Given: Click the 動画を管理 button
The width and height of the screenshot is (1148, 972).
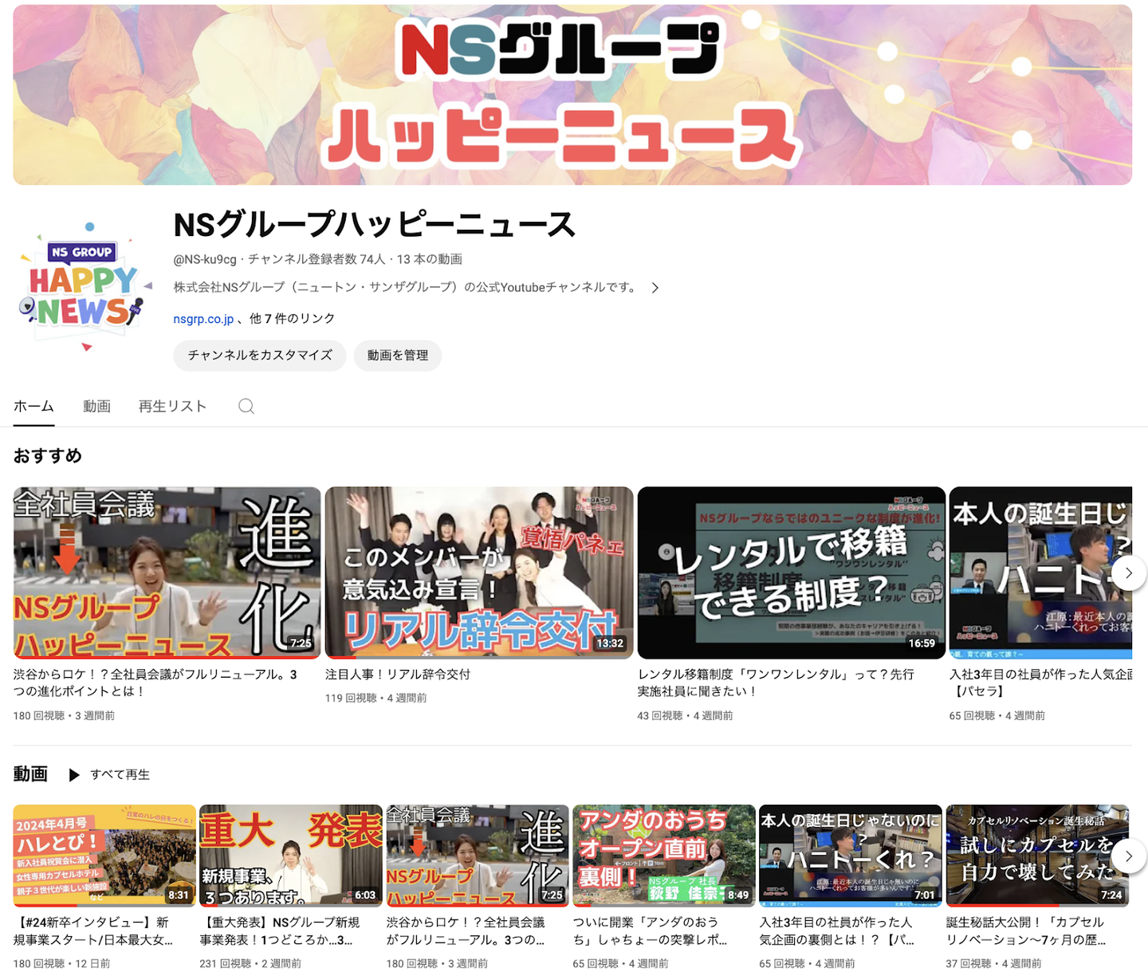Looking at the screenshot, I should coord(398,356).
